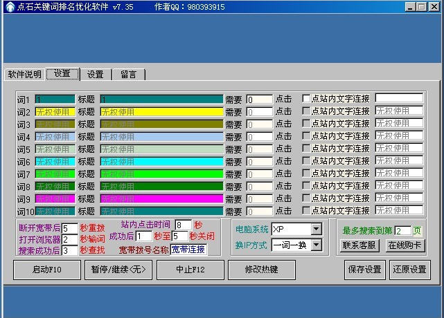The width and height of the screenshot is (444, 318).
Task: Click the app icon in the title bar
Action: [9, 6]
